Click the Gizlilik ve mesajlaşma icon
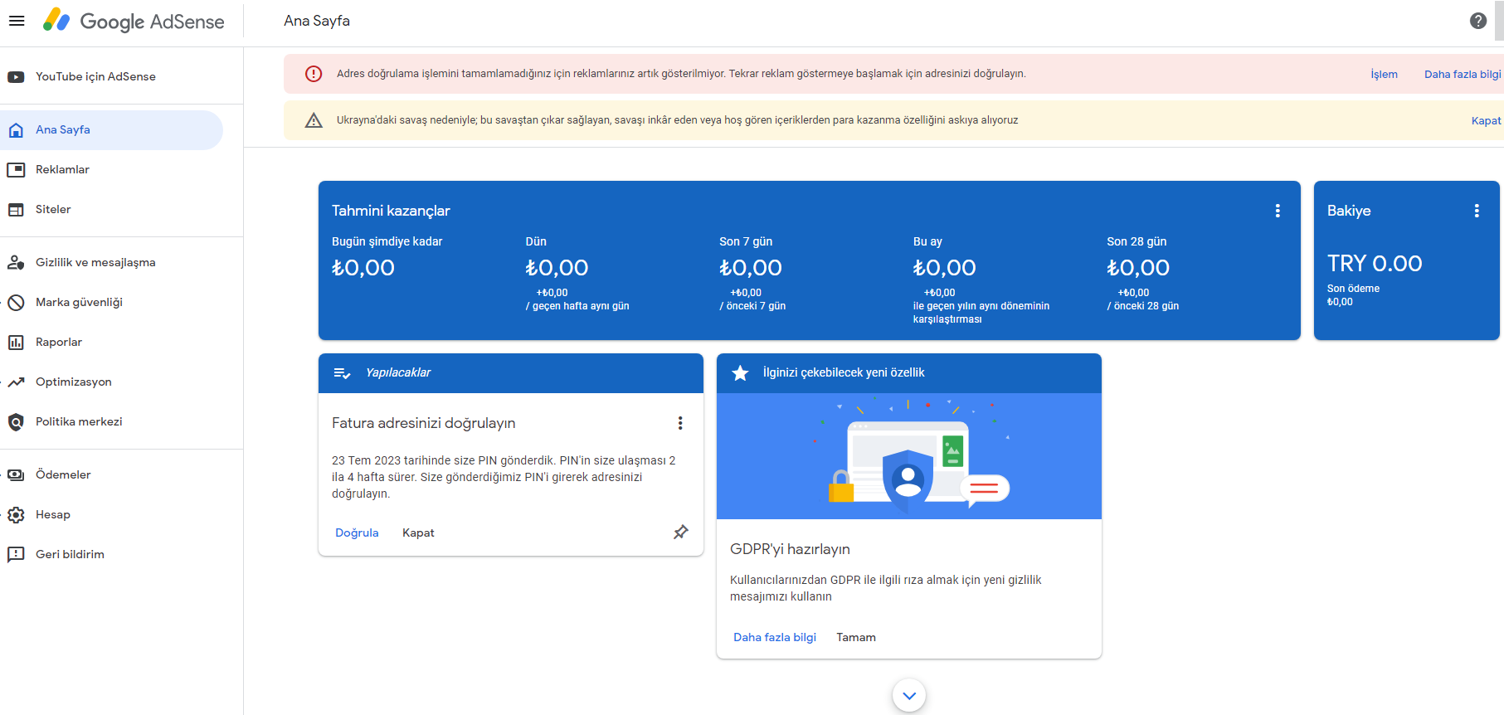Viewport: 1504px width, 715px height. (x=16, y=263)
